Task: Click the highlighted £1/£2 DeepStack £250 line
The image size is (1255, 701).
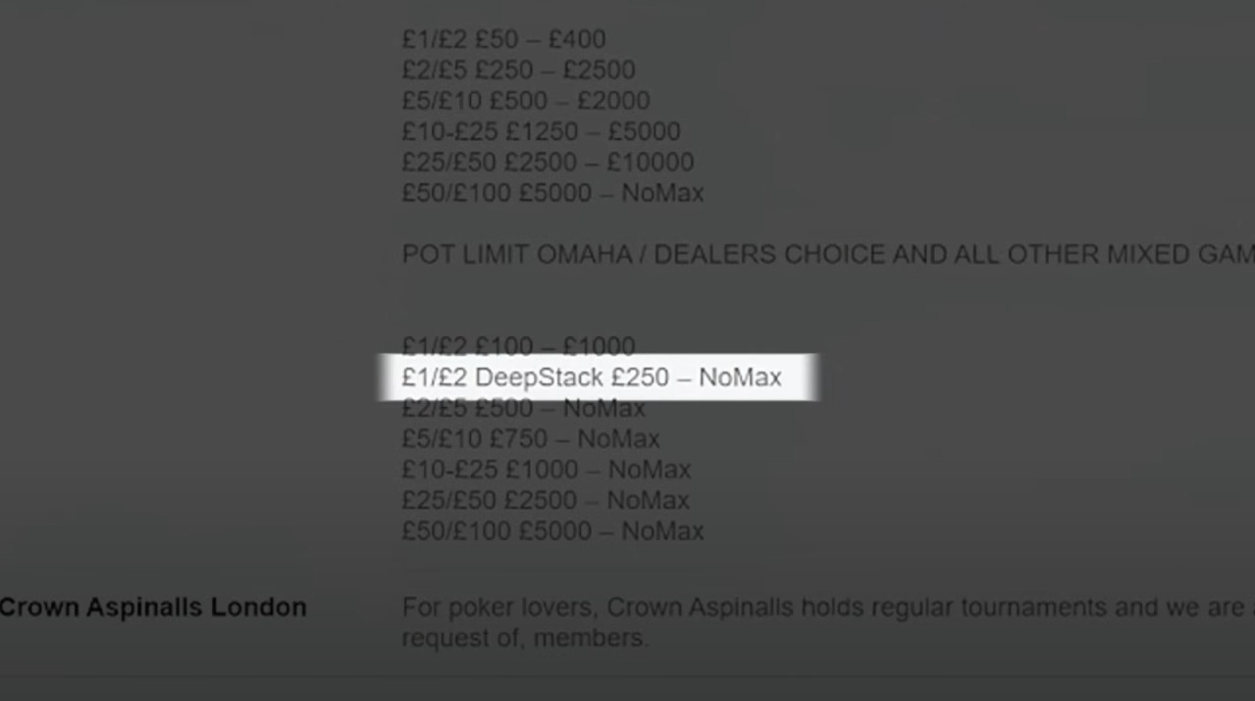Action: pyautogui.click(x=592, y=377)
